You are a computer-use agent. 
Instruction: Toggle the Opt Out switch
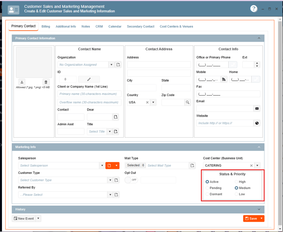click(x=131, y=180)
